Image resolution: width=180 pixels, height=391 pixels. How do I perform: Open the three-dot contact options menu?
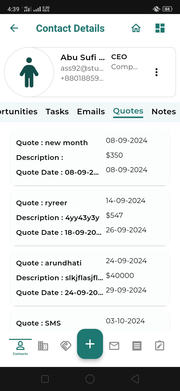(x=156, y=72)
